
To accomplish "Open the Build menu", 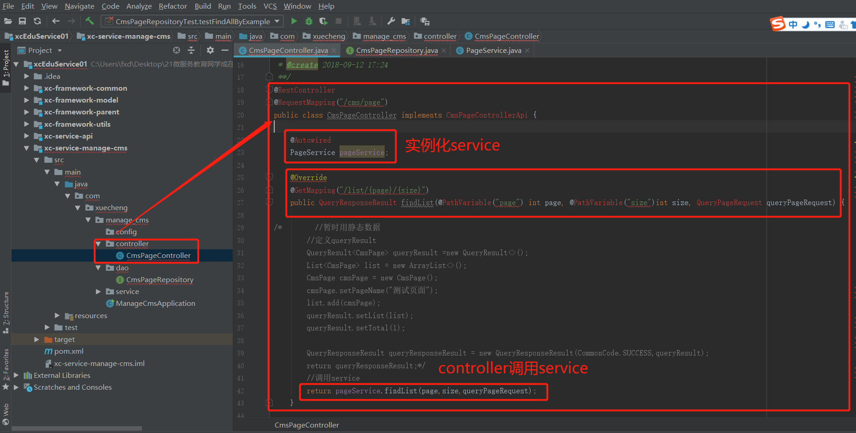I will pos(203,6).
